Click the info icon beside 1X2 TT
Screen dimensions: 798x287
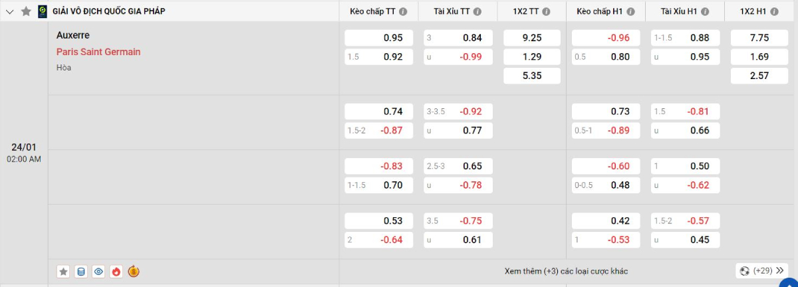(x=546, y=11)
